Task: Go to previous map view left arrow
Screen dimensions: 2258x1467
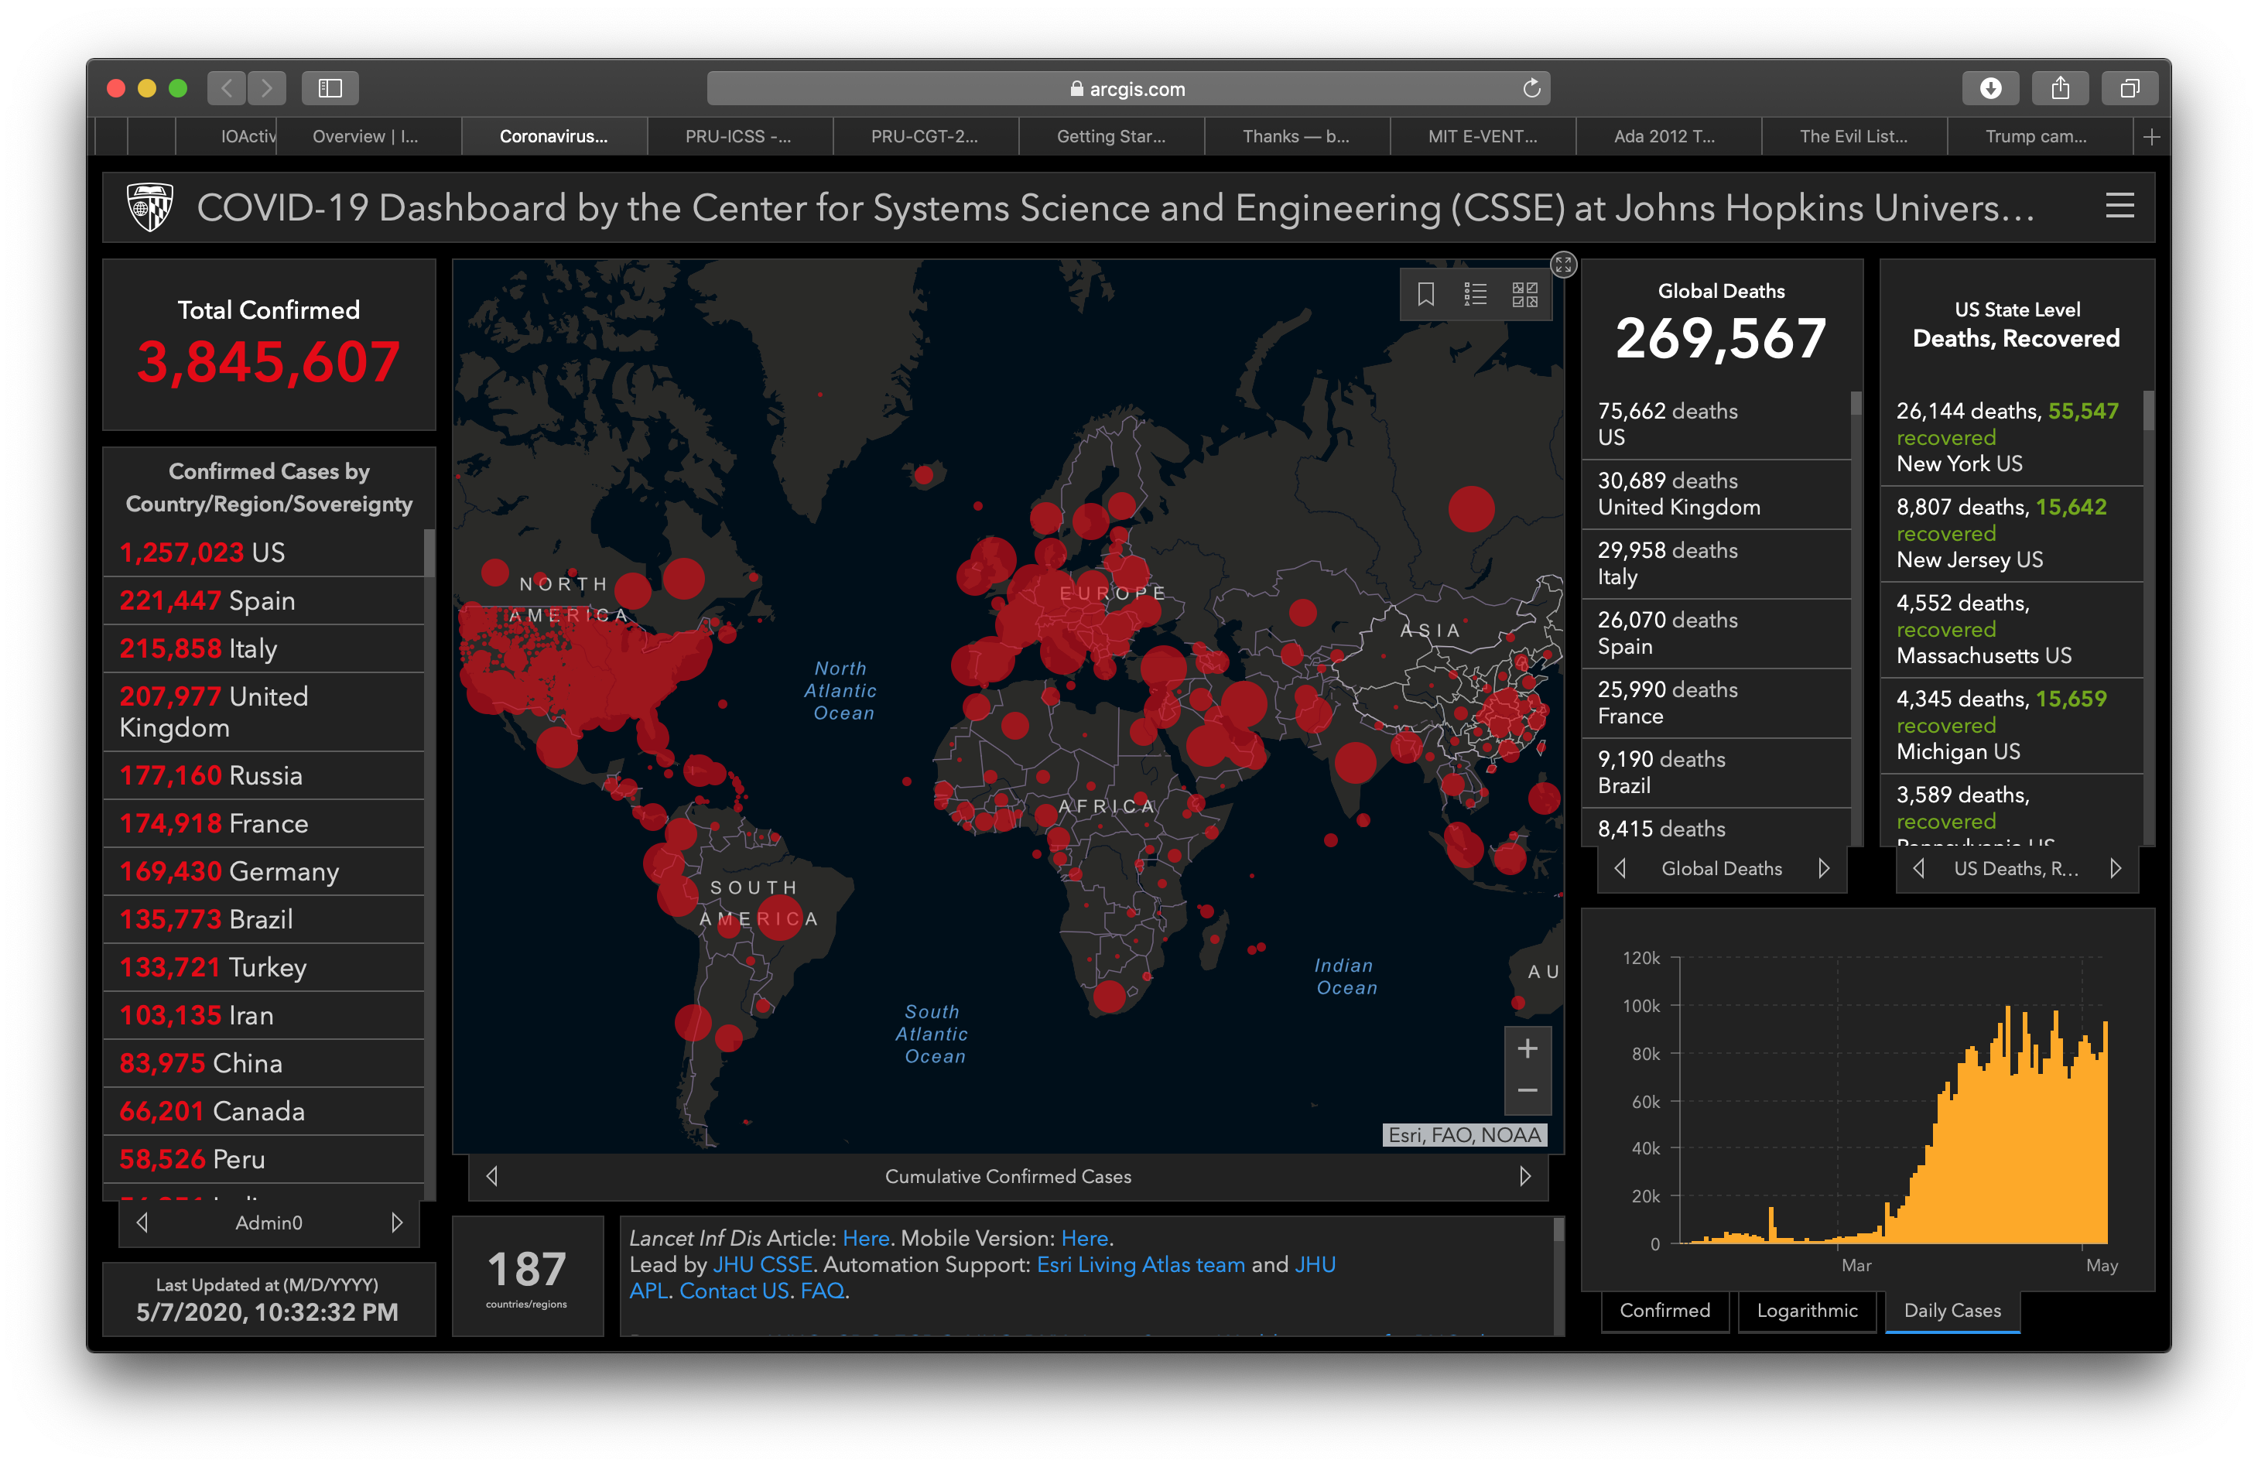Action: pyautogui.click(x=491, y=1175)
